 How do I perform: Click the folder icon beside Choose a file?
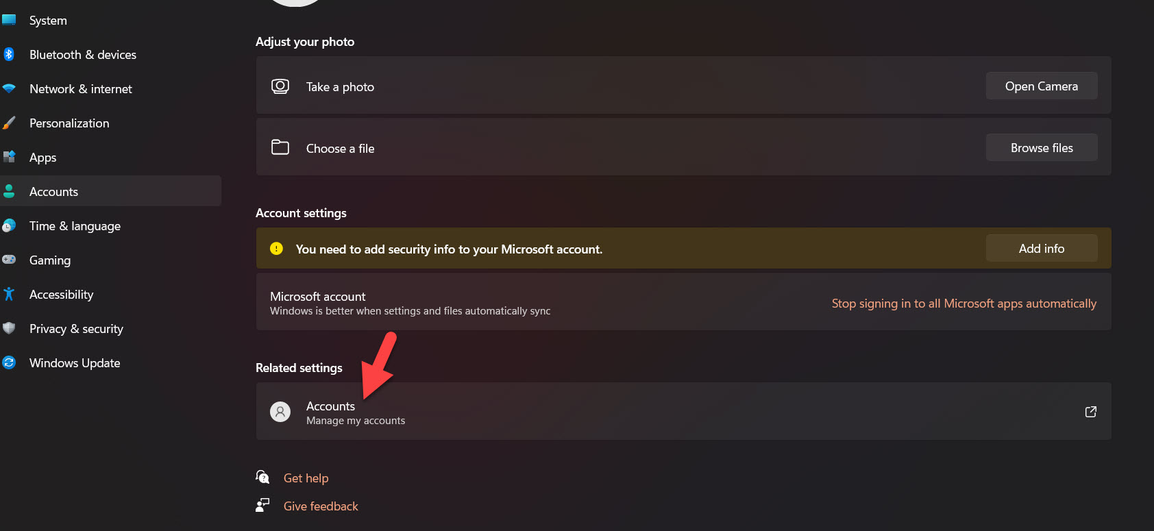click(280, 147)
